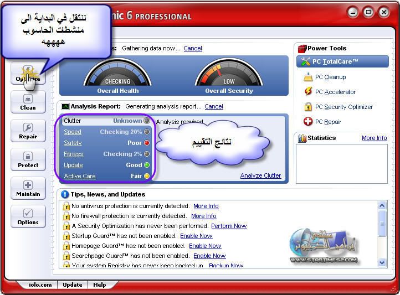400x295 pixels.
Task: Click the Analyze Clutter link
Action: pyautogui.click(x=261, y=175)
